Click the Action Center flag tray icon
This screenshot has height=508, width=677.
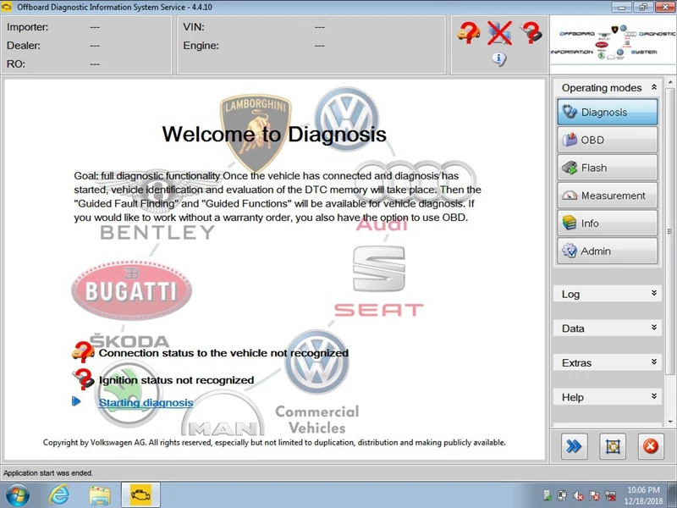click(x=595, y=496)
